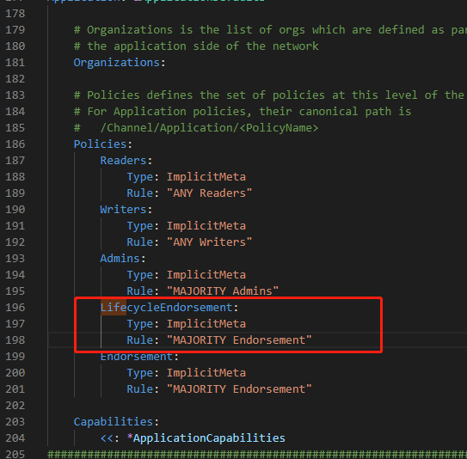Click "ImplicitMeta" value on line 200
This screenshot has width=467, height=459.
point(206,373)
